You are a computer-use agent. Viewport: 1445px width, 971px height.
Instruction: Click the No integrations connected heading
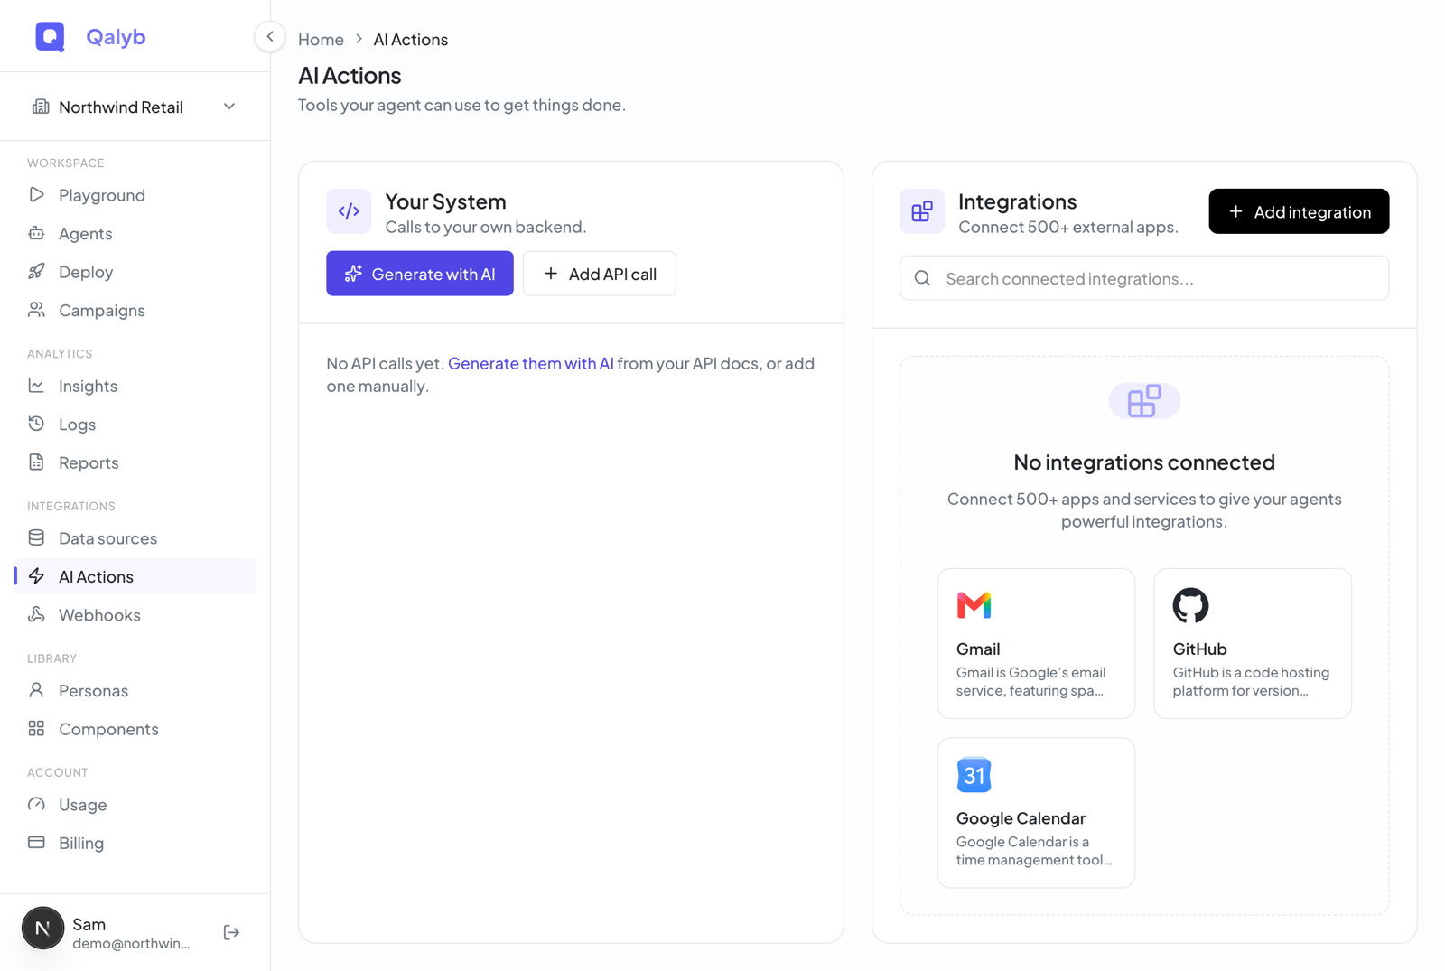coord(1144,462)
